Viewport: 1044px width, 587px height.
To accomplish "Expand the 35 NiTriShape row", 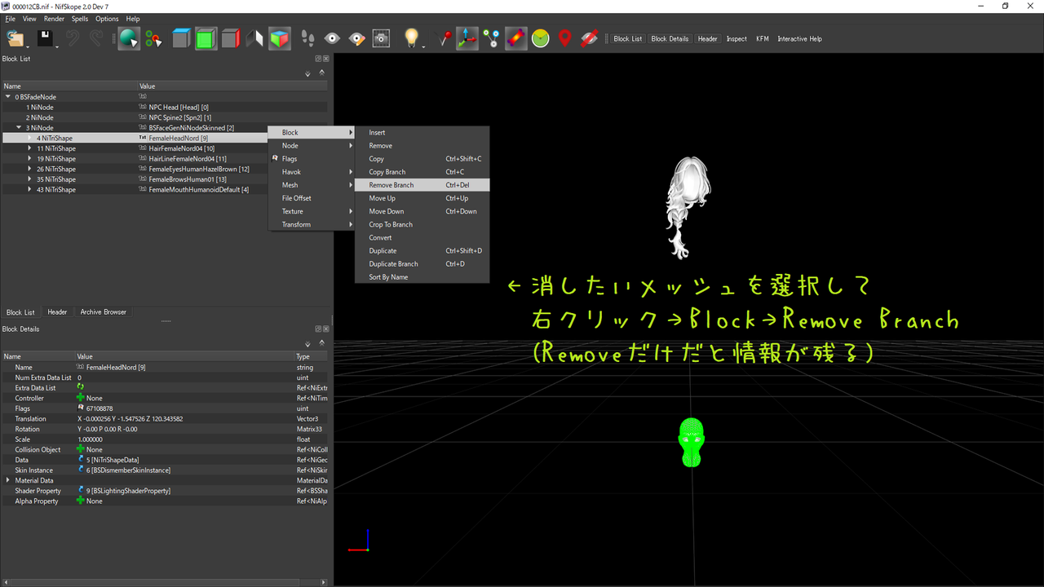I will click(29, 179).
